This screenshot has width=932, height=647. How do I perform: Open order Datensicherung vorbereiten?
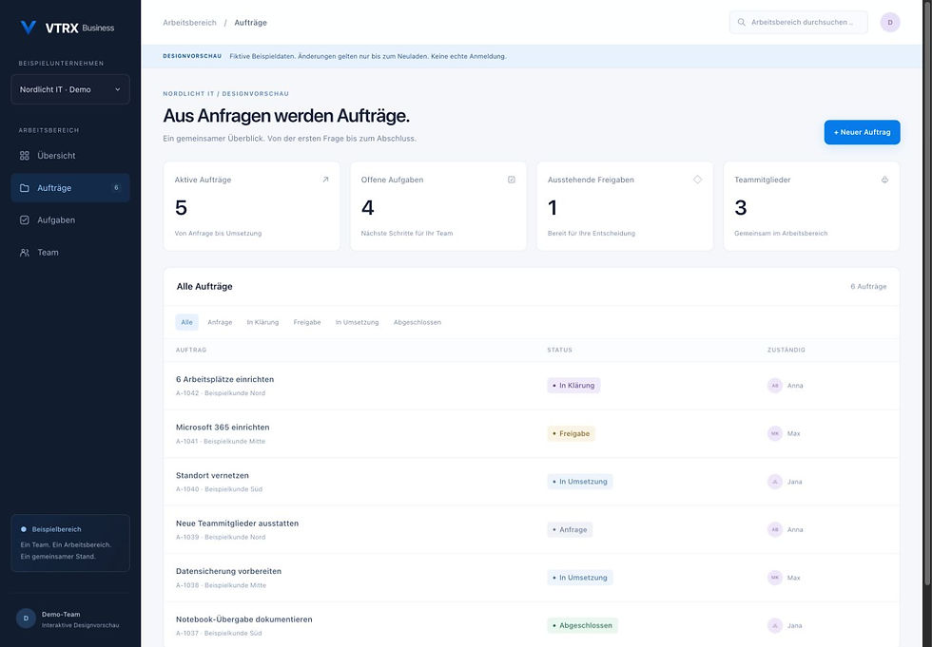[228, 571]
